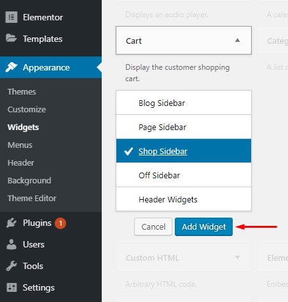Click the checked Shop Sidebar option
The image size is (288, 302).
[x=184, y=151]
